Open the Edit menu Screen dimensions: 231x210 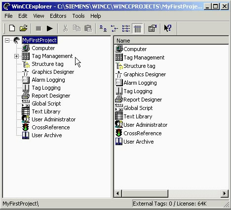click(x=23, y=16)
